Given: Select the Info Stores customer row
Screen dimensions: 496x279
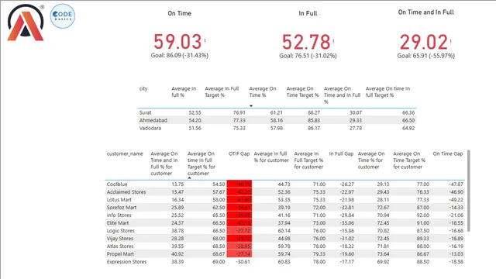Looking at the screenshot, I should (285, 215).
